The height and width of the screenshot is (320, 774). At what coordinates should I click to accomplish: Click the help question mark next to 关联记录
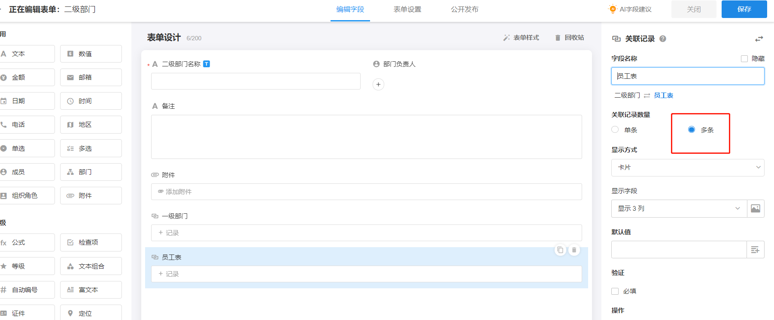coord(663,39)
